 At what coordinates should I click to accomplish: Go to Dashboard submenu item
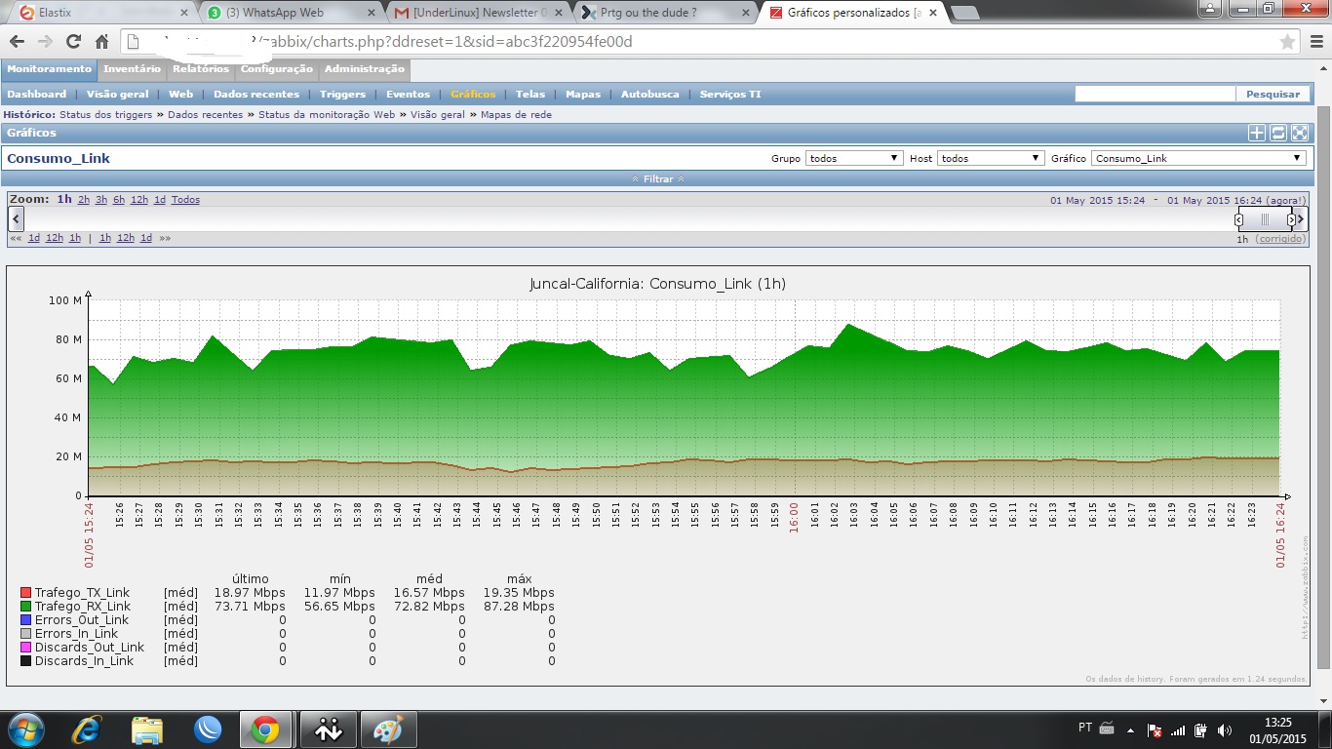coord(37,95)
